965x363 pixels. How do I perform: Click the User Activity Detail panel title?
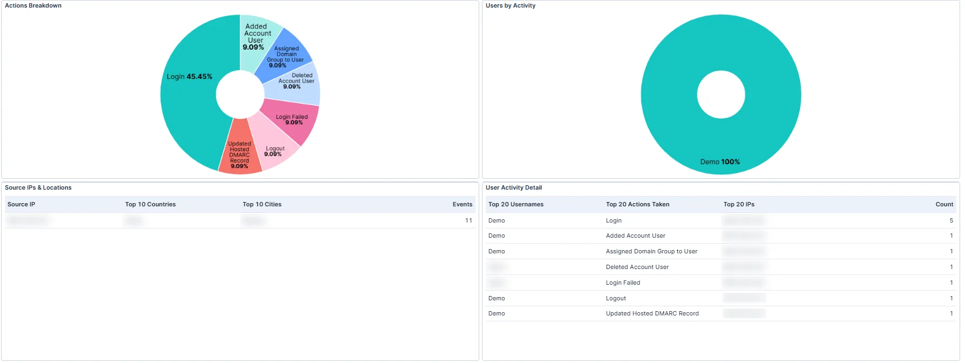click(513, 187)
